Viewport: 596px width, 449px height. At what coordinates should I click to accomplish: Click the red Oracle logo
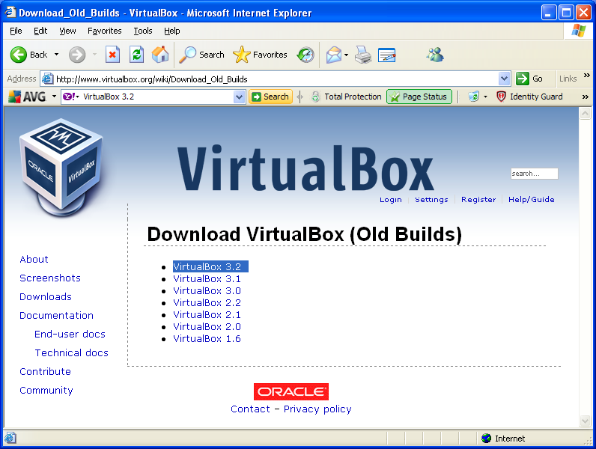[x=291, y=391]
